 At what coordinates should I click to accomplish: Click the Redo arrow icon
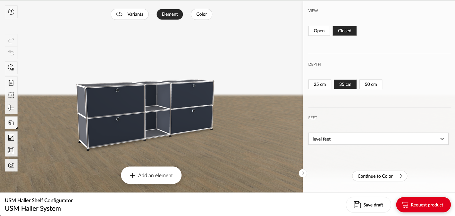tap(11, 40)
